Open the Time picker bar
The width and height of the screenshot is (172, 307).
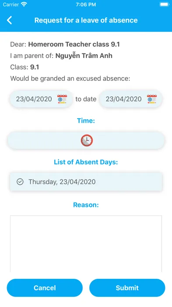pyautogui.click(x=86, y=140)
